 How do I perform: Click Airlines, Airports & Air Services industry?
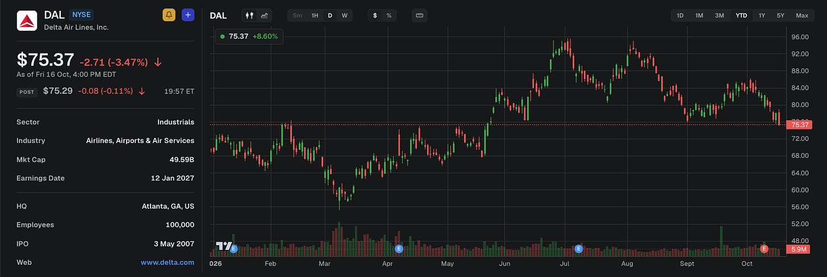(x=140, y=141)
